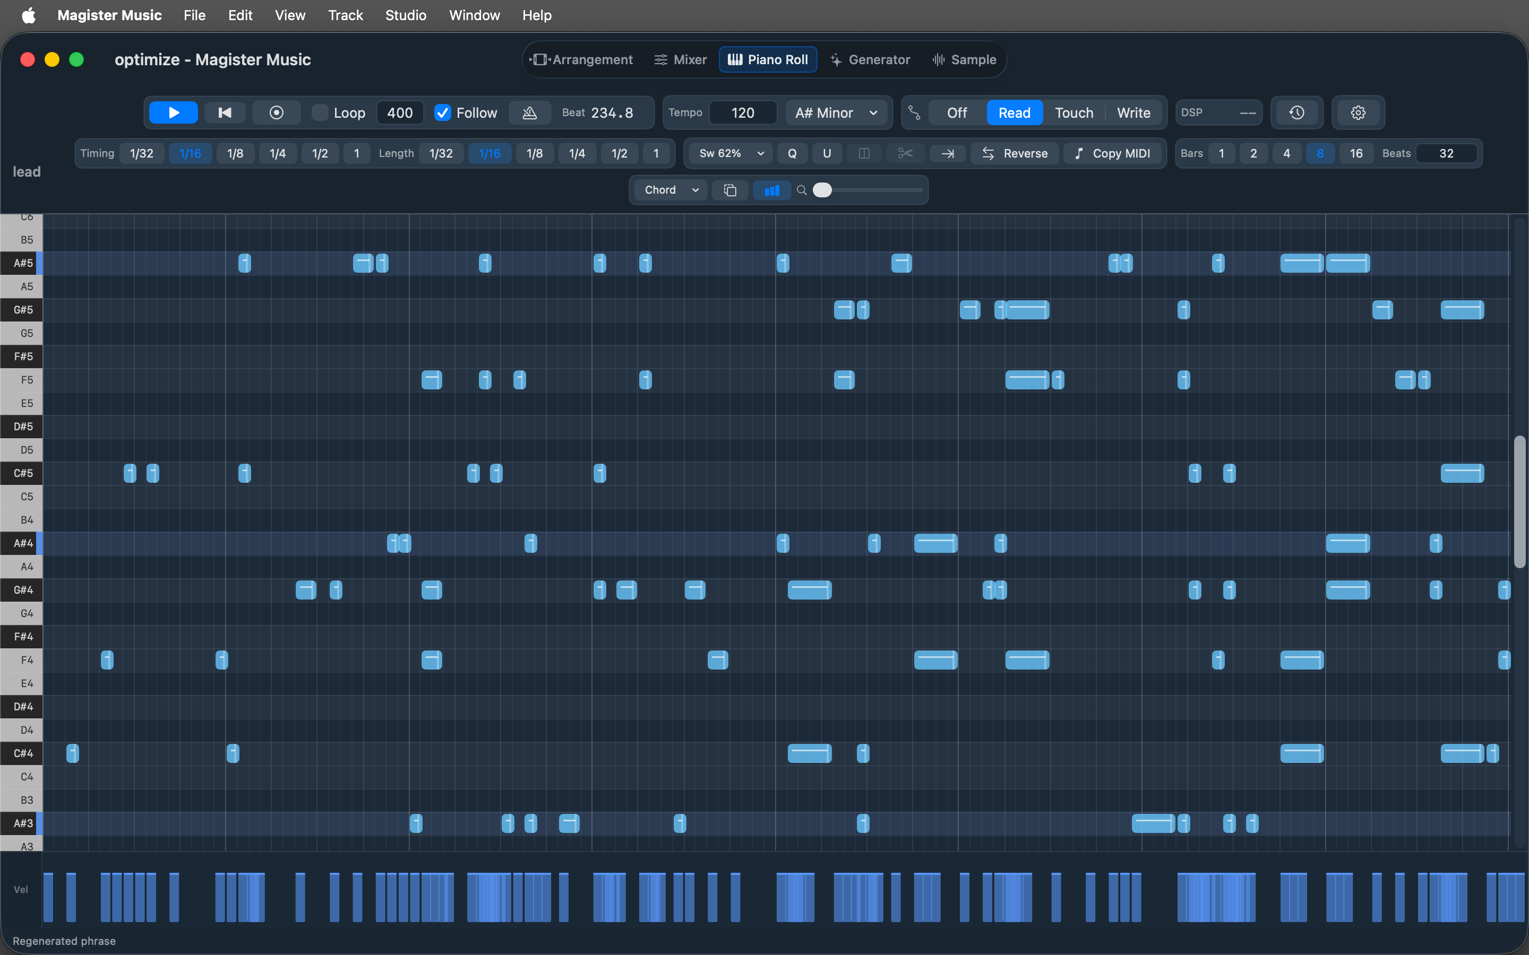Open settings via the gear icon
The width and height of the screenshot is (1529, 955).
[x=1358, y=112]
